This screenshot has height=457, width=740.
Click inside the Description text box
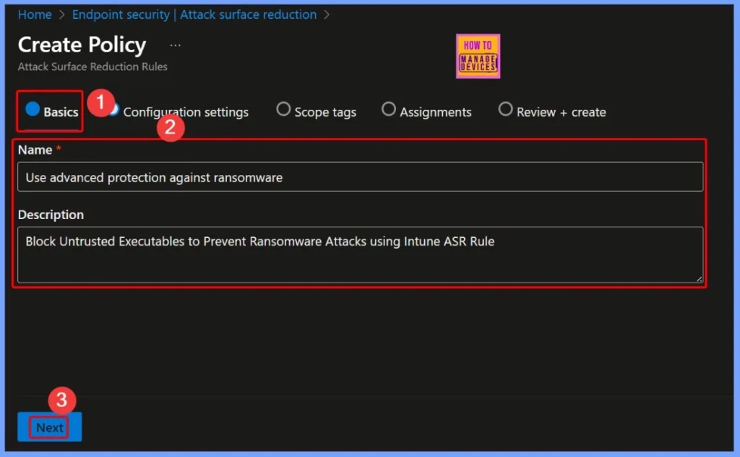tap(361, 253)
